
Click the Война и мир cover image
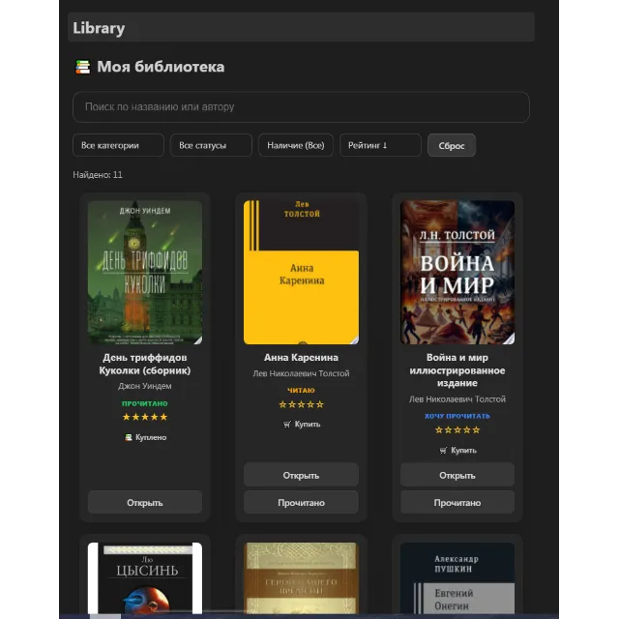(x=457, y=273)
